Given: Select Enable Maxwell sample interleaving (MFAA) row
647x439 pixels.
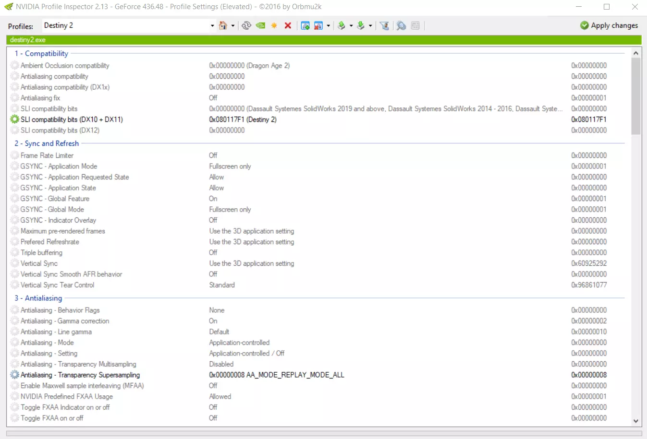Looking at the screenshot, I should point(82,386).
